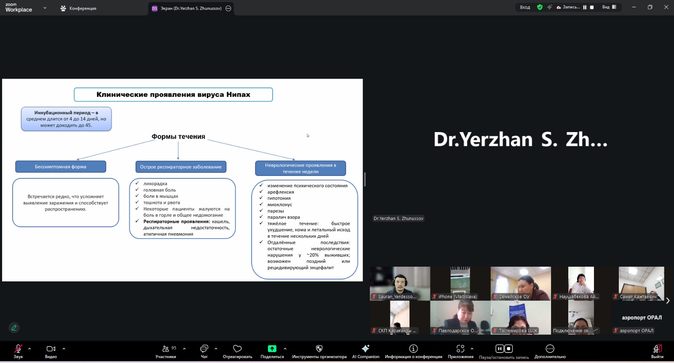This screenshot has height=363, width=674.
Task: Open meeting information icon
Action: [413, 349]
